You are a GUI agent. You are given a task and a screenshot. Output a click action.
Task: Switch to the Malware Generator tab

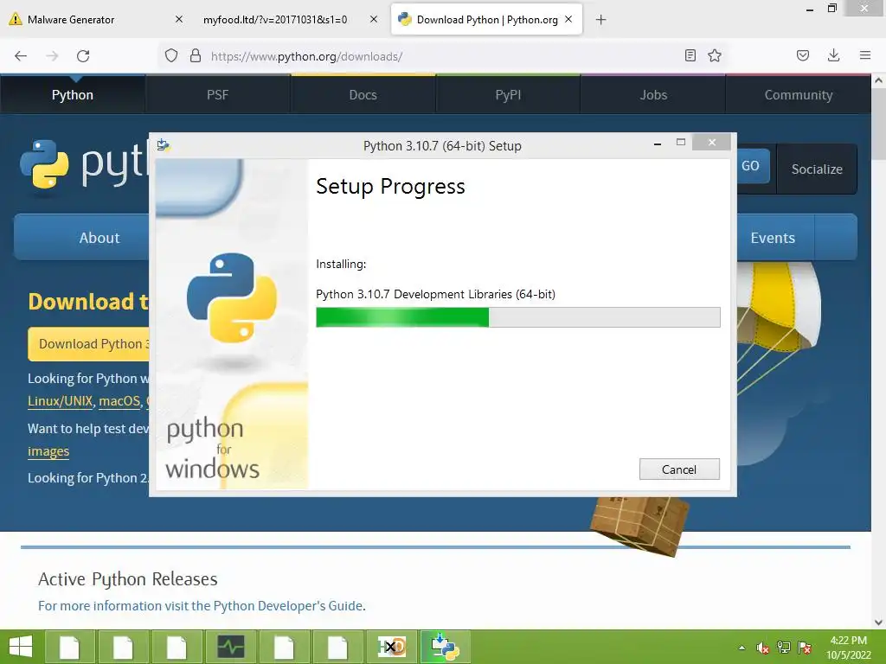tap(96, 20)
